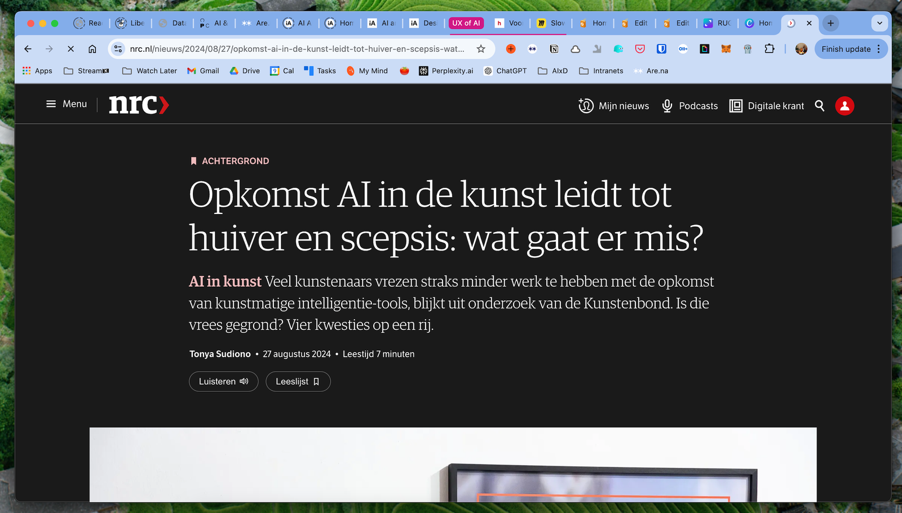Bookmark this page with the star icon
Image resolution: width=902 pixels, height=513 pixels.
point(481,49)
